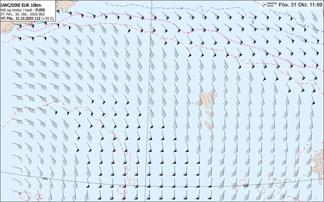Click the Veðurstofa Íslands logo

pos(269,5)
